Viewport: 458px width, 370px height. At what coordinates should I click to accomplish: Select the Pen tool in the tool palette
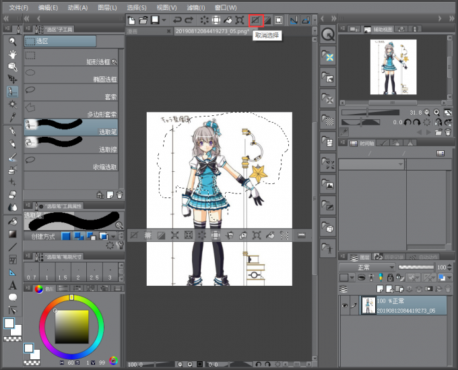click(12, 131)
